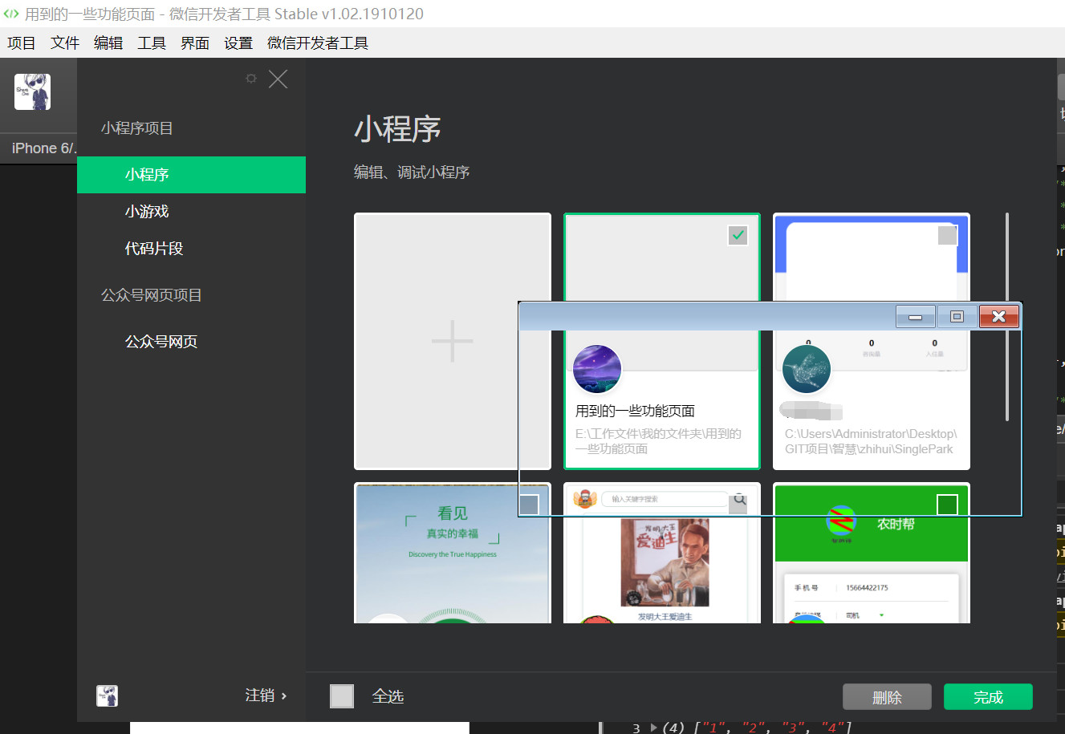Image resolution: width=1065 pixels, height=734 pixels.
Task: Click the settings gear icon in the project panel
Action: pyautogui.click(x=251, y=79)
